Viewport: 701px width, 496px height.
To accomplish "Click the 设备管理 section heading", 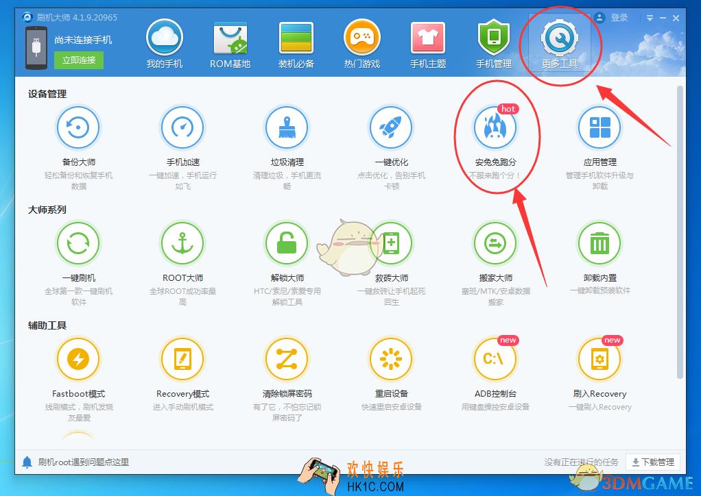I will [47, 94].
